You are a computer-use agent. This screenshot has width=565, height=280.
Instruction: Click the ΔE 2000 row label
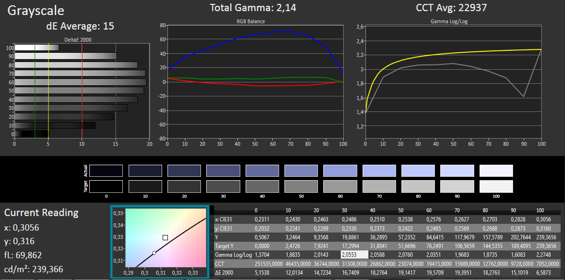224,273
